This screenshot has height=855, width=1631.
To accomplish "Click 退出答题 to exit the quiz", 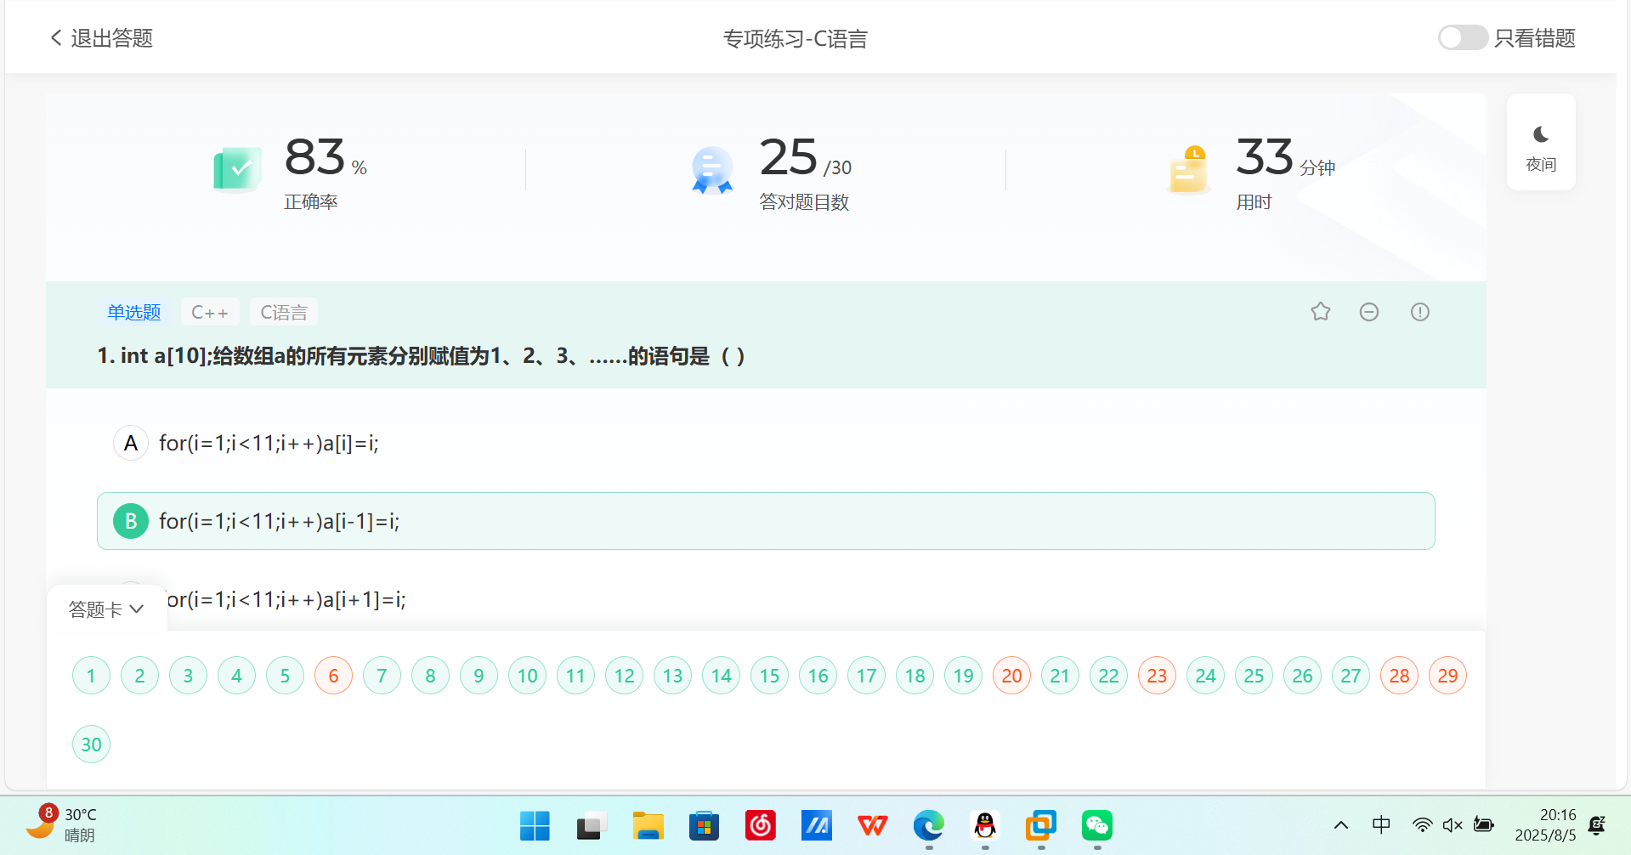I will coord(99,37).
